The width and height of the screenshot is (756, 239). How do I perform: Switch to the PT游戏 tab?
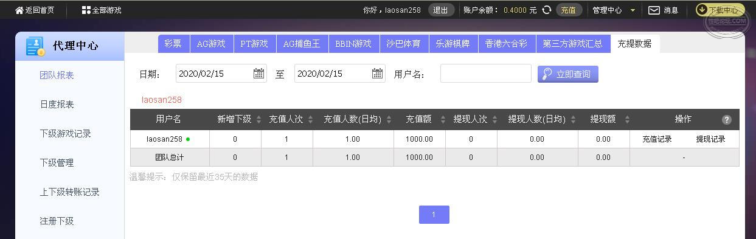[254, 44]
